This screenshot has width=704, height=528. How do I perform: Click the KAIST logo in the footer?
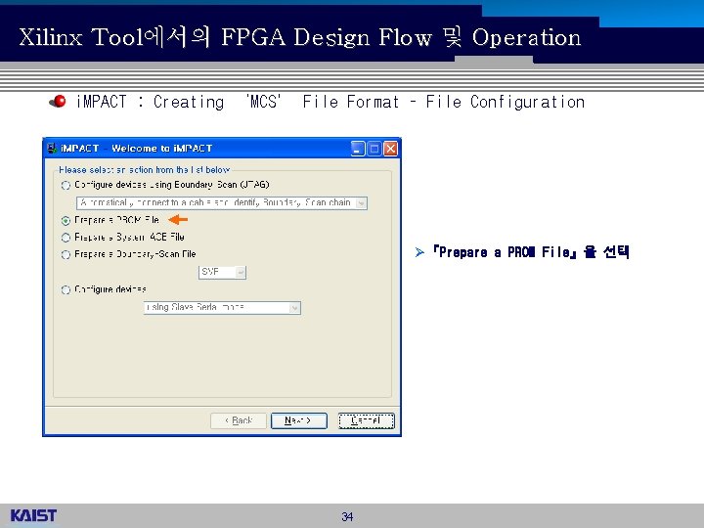tap(33, 515)
